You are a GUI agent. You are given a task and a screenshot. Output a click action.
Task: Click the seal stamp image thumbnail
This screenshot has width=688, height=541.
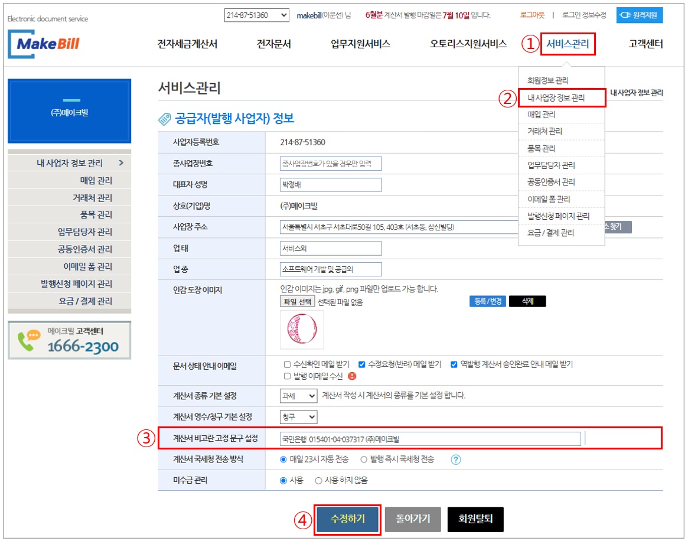click(x=302, y=329)
